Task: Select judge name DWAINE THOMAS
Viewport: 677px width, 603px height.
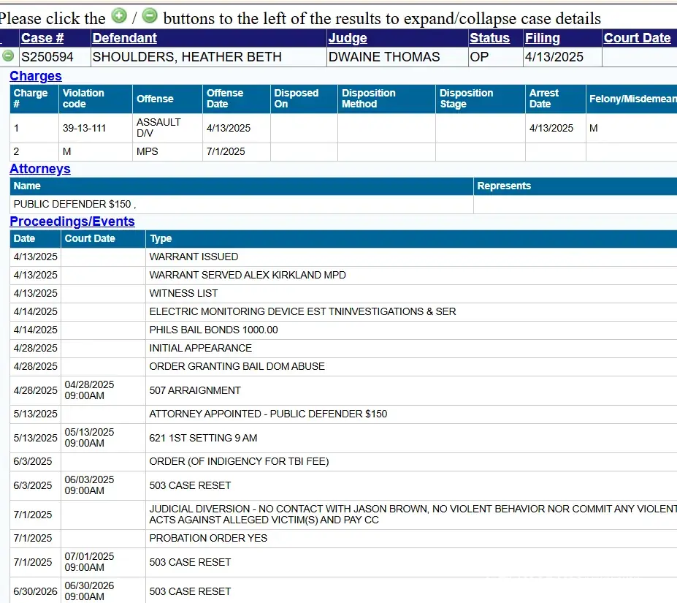Action: pyautogui.click(x=384, y=57)
